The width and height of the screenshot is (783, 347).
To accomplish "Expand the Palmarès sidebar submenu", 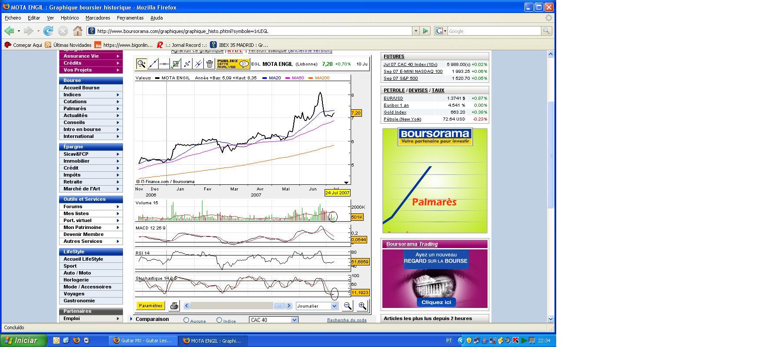I will click(x=118, y=108).
